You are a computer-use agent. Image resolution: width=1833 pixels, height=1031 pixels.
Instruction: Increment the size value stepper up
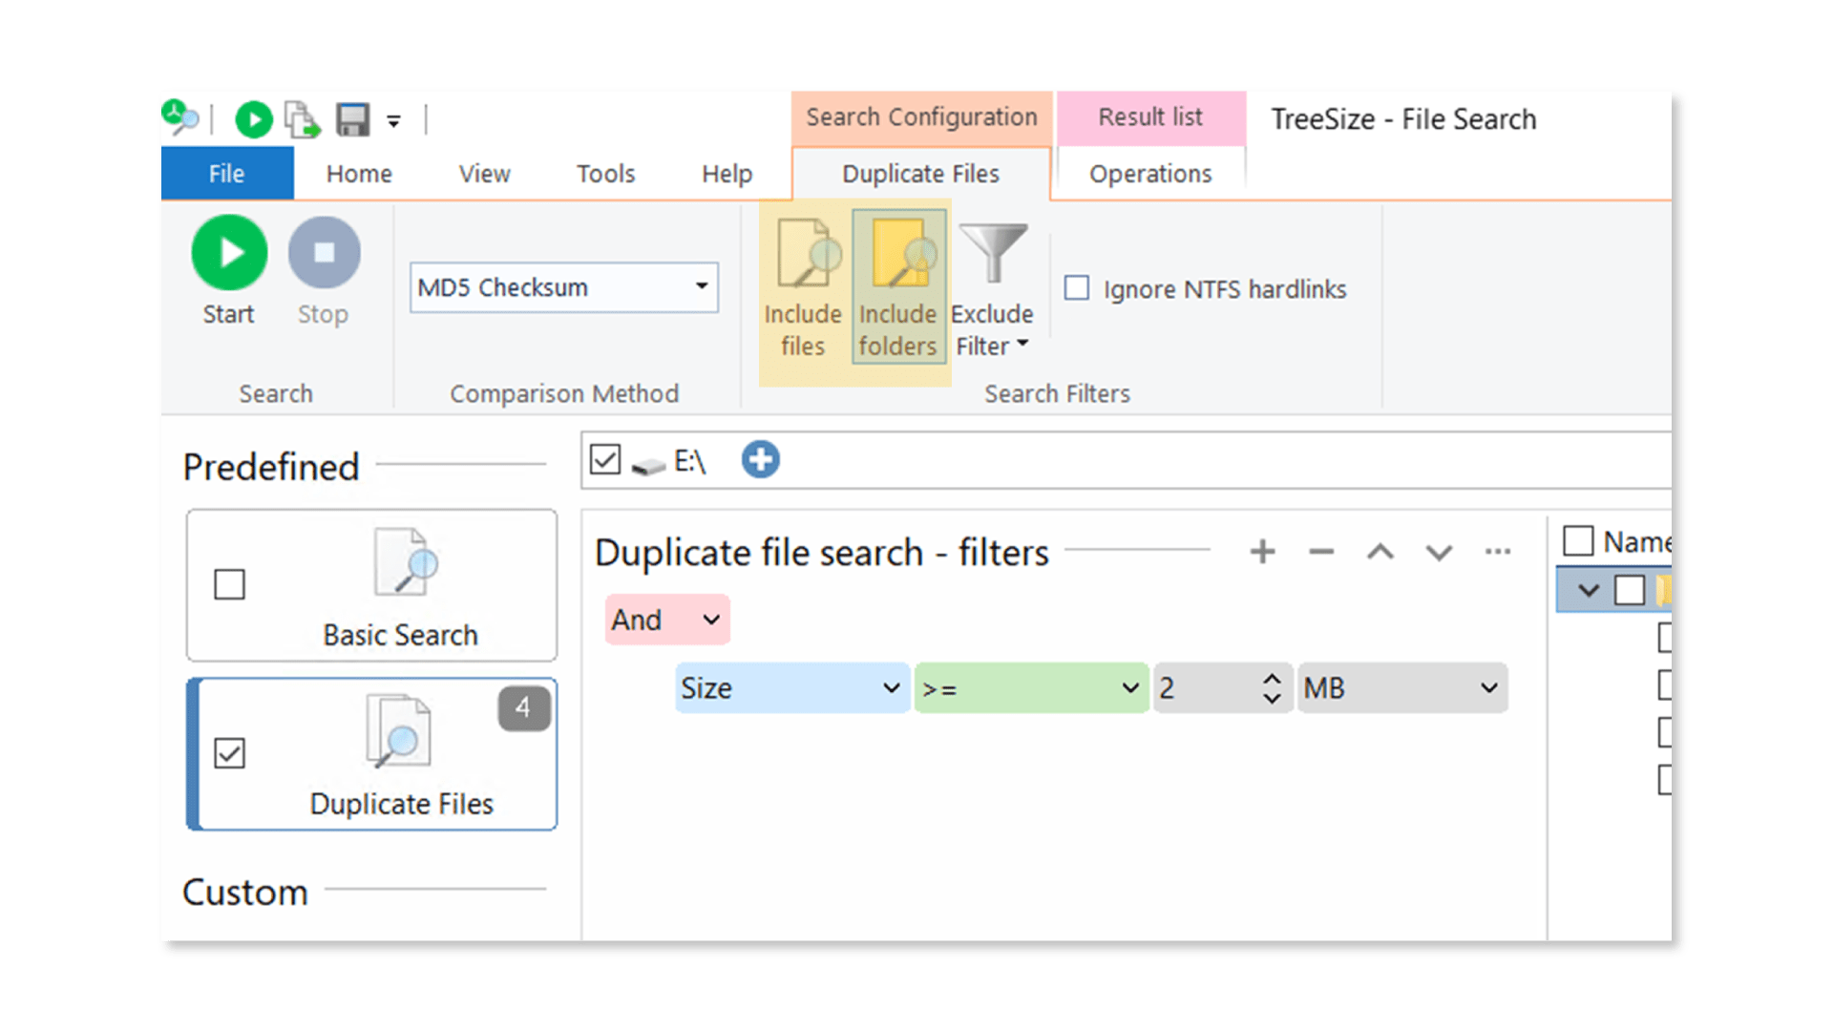(x=1273, y=677)
